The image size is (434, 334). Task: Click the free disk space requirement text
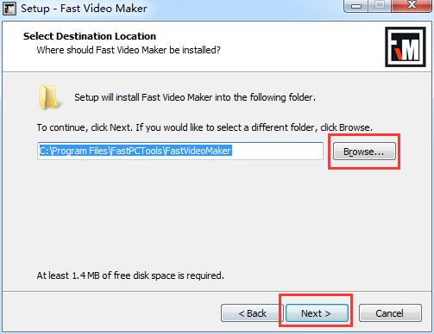tap(130, 275)
